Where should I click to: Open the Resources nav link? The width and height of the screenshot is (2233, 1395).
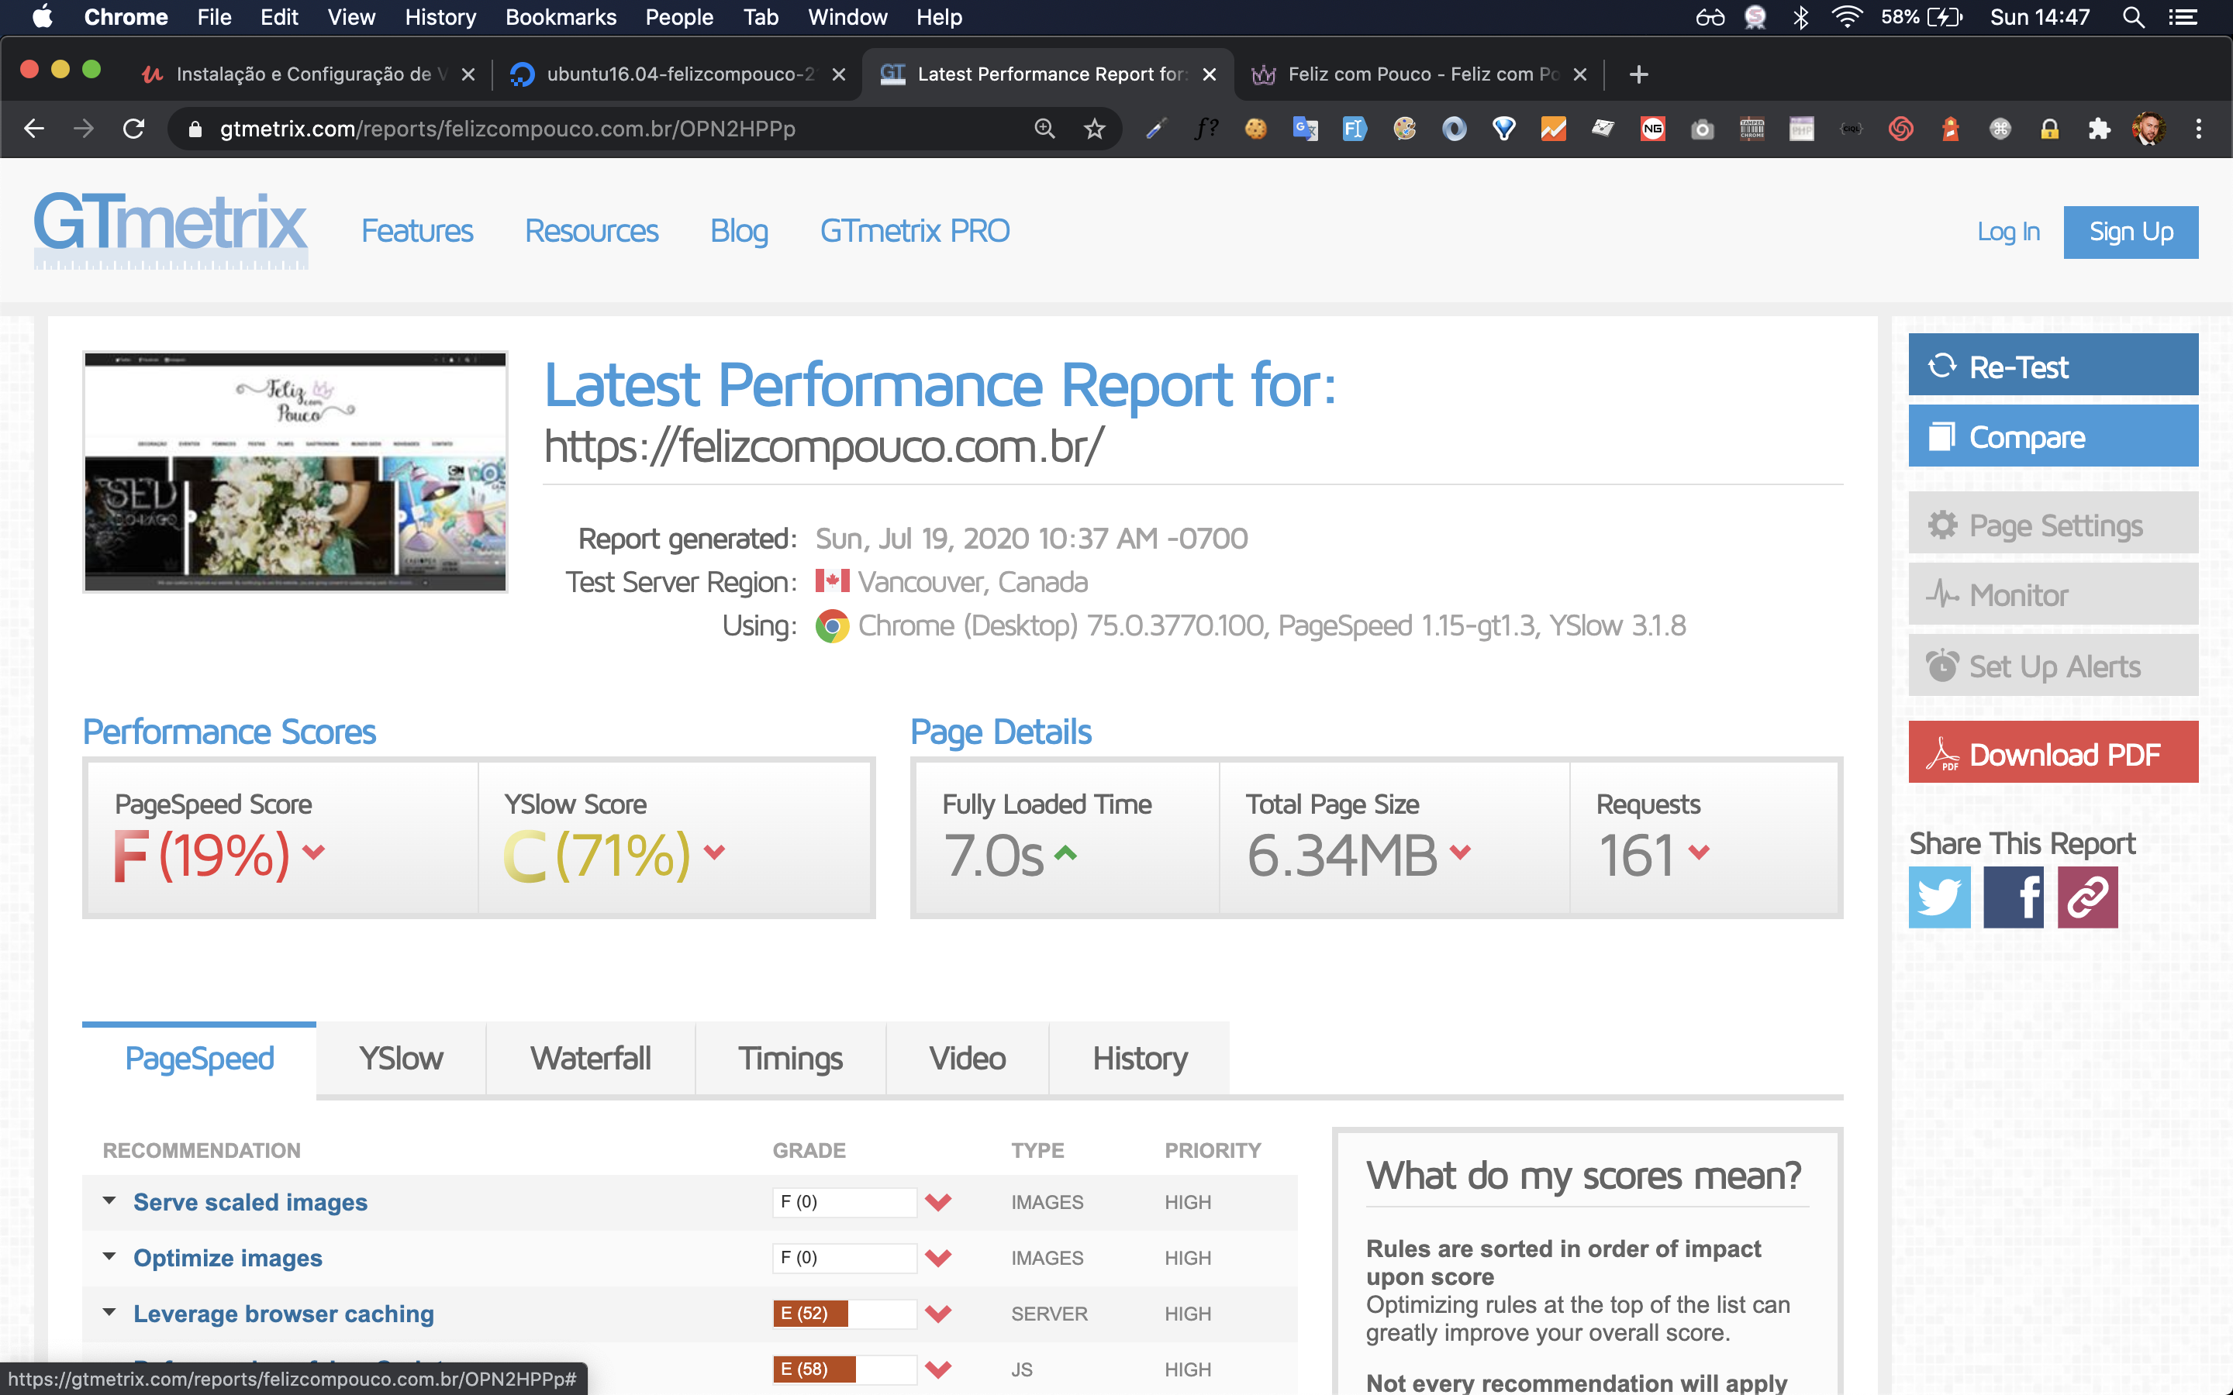[592, 231]
